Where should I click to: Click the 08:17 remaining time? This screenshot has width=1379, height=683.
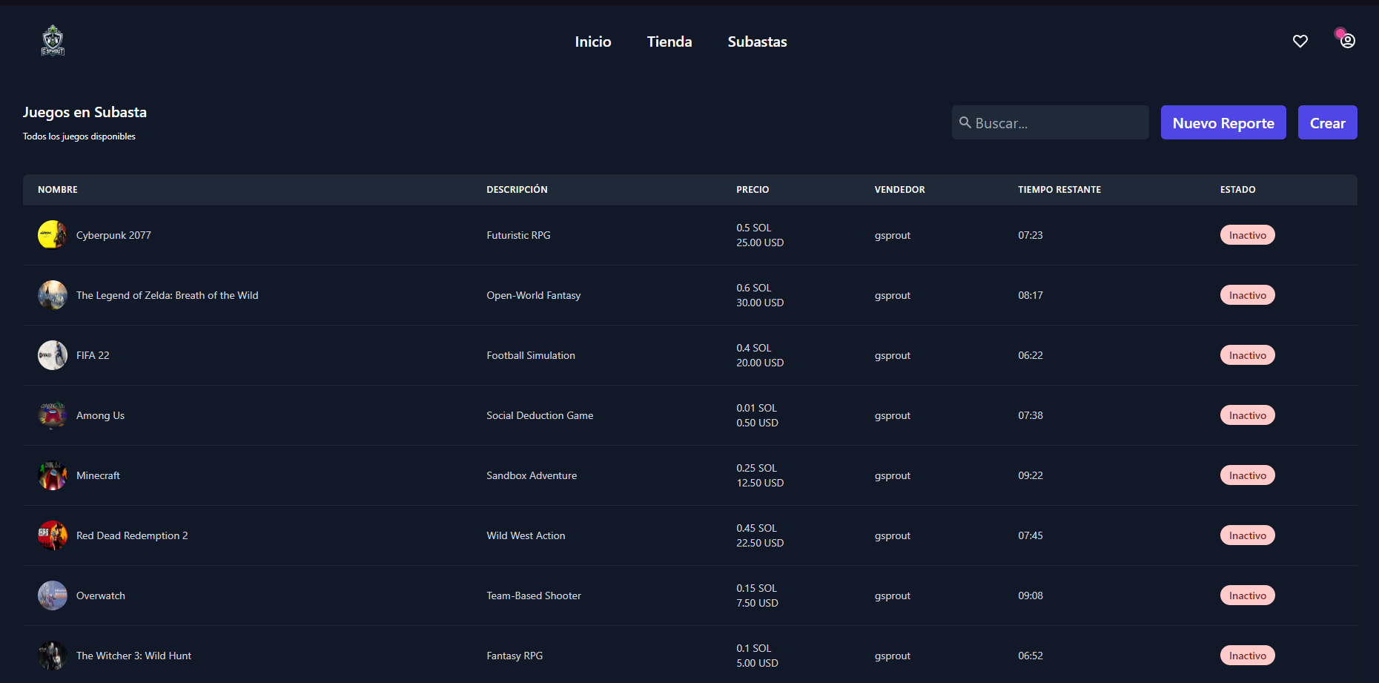click(1031, 295)
